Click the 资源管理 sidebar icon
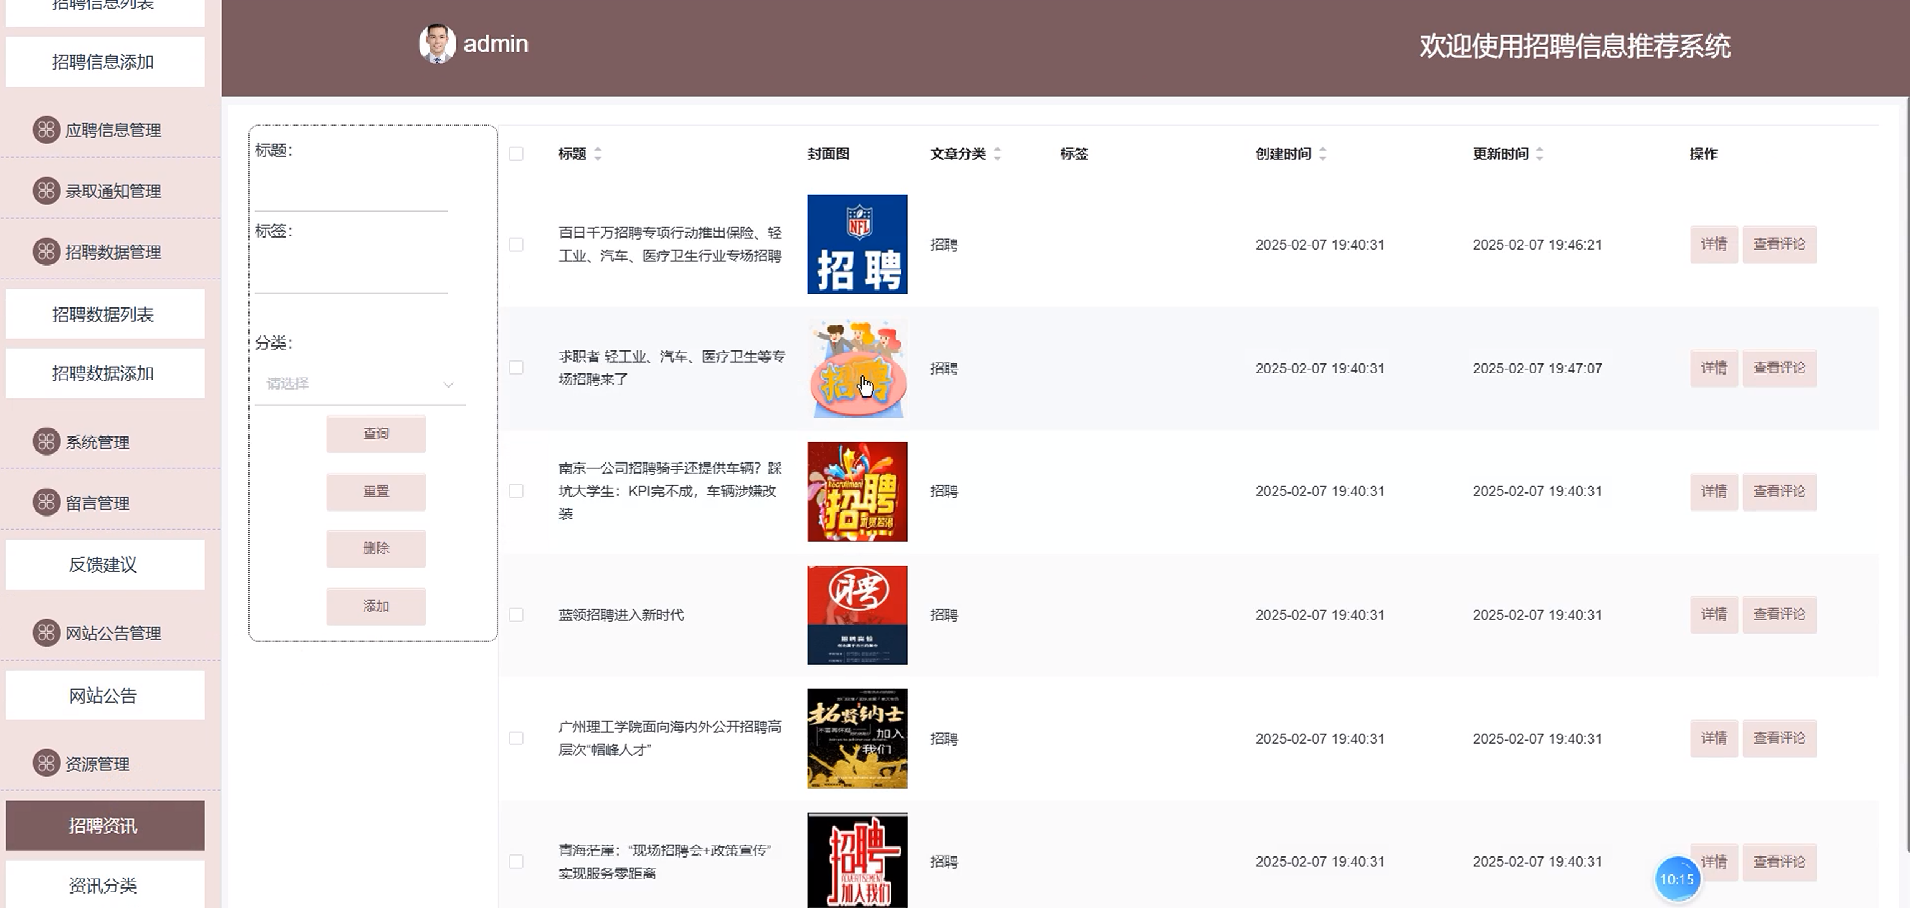Viewport: 1910px width, 908px height. point(46,763)
